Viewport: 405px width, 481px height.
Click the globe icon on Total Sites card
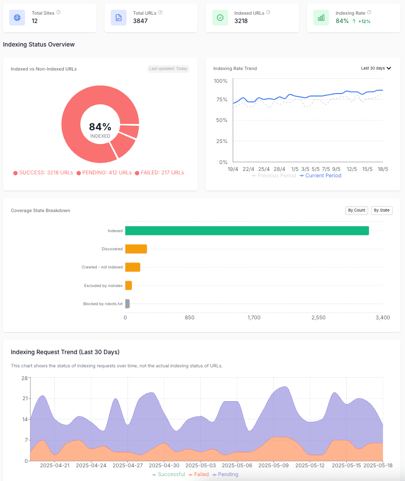(16, 18)
